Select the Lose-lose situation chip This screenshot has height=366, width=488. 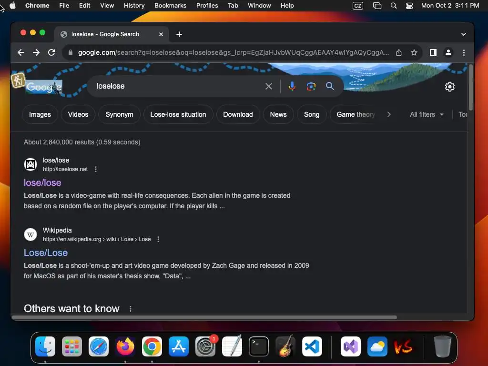point(178,114)
